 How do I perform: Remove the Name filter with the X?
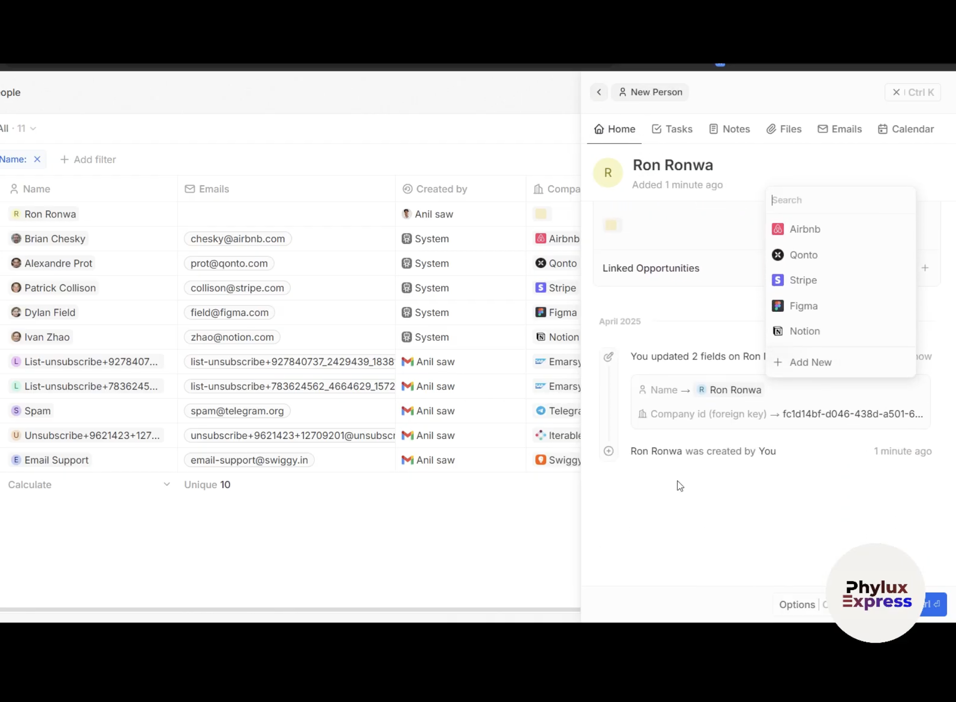(37, 159)
